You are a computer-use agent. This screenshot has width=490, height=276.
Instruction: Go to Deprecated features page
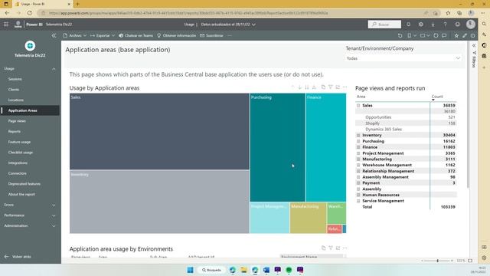24,184
